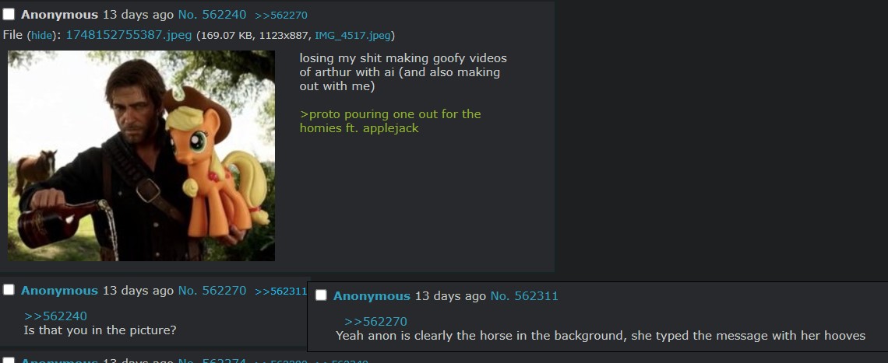Open file link 1748152755387.jpeg
Image resolution: width=888 pixels, height=363 pixels.
click(x=129, y=35)
